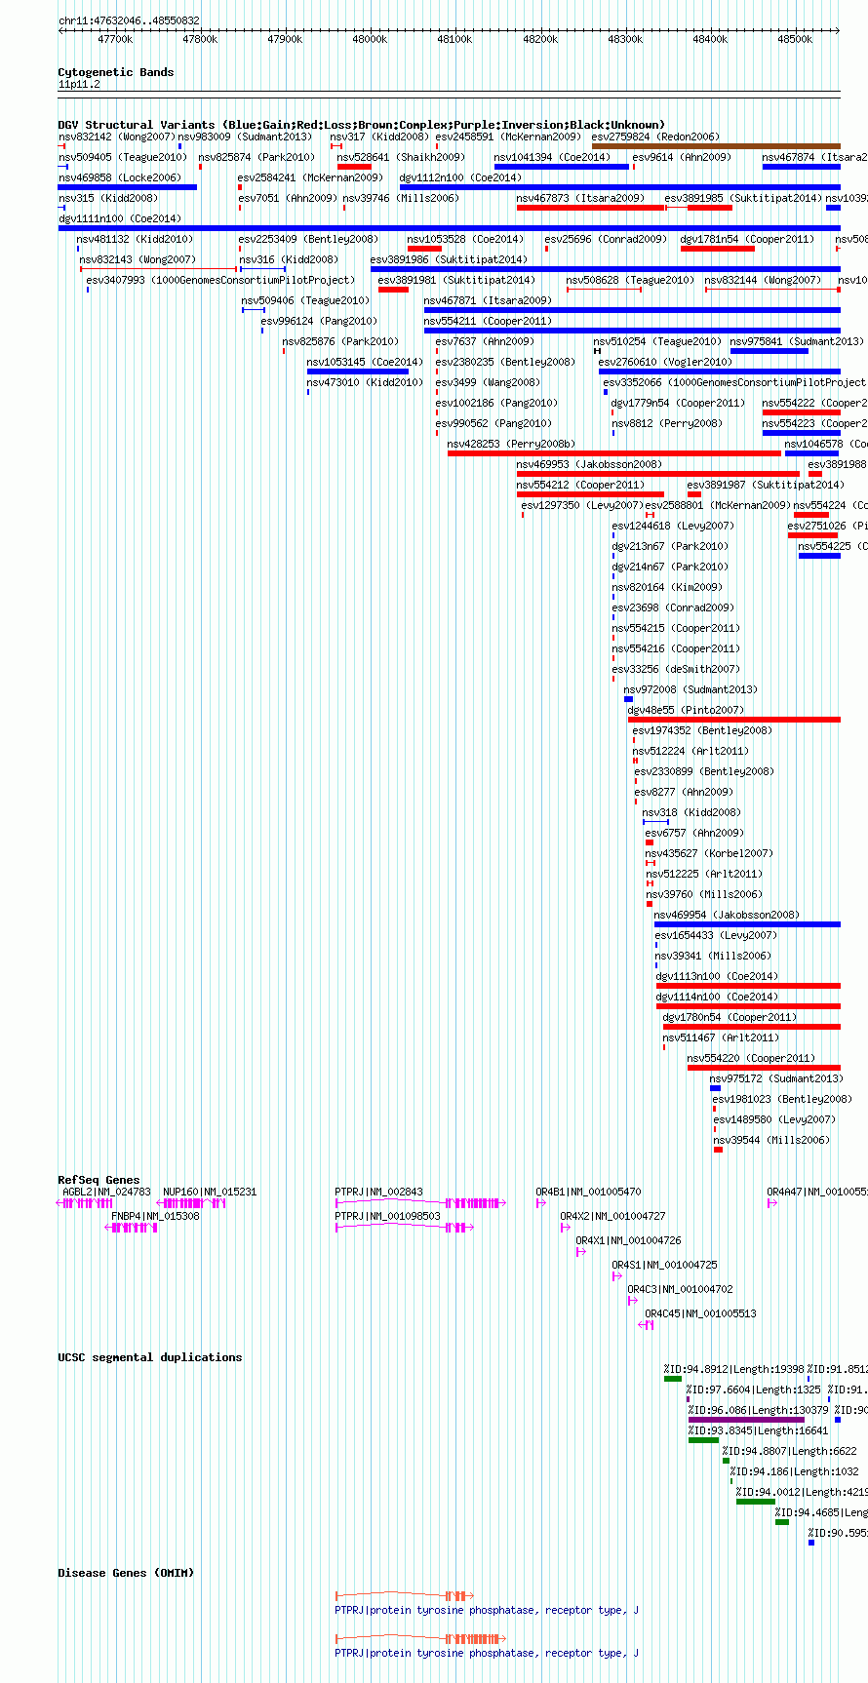
Task: Open variant esv3407993 (1000GenomesConsortiumPilotProject)
Action: 220,281
